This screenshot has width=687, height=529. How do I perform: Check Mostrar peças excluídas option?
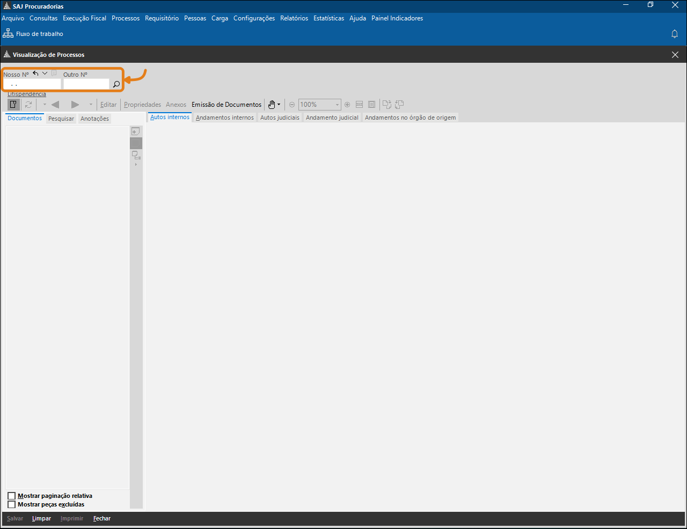[x=12, y=504]
